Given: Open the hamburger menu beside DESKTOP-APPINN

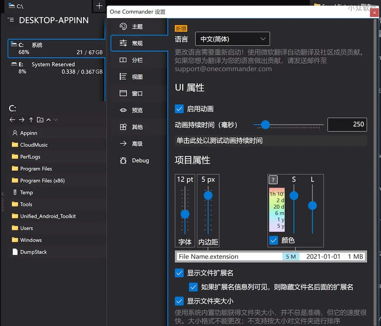Looking at the screenshot, I should pos(11,20).
